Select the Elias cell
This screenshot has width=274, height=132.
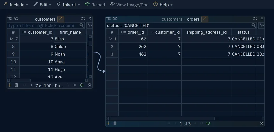(70, 39)
